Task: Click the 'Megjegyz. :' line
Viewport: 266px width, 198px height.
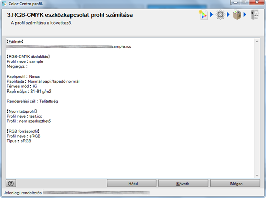Action: pos(17,66)
